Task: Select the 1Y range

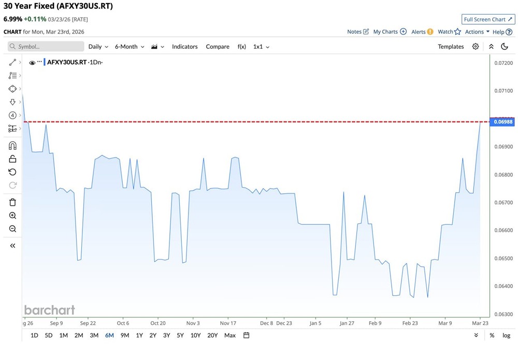Action: [139, 335]
